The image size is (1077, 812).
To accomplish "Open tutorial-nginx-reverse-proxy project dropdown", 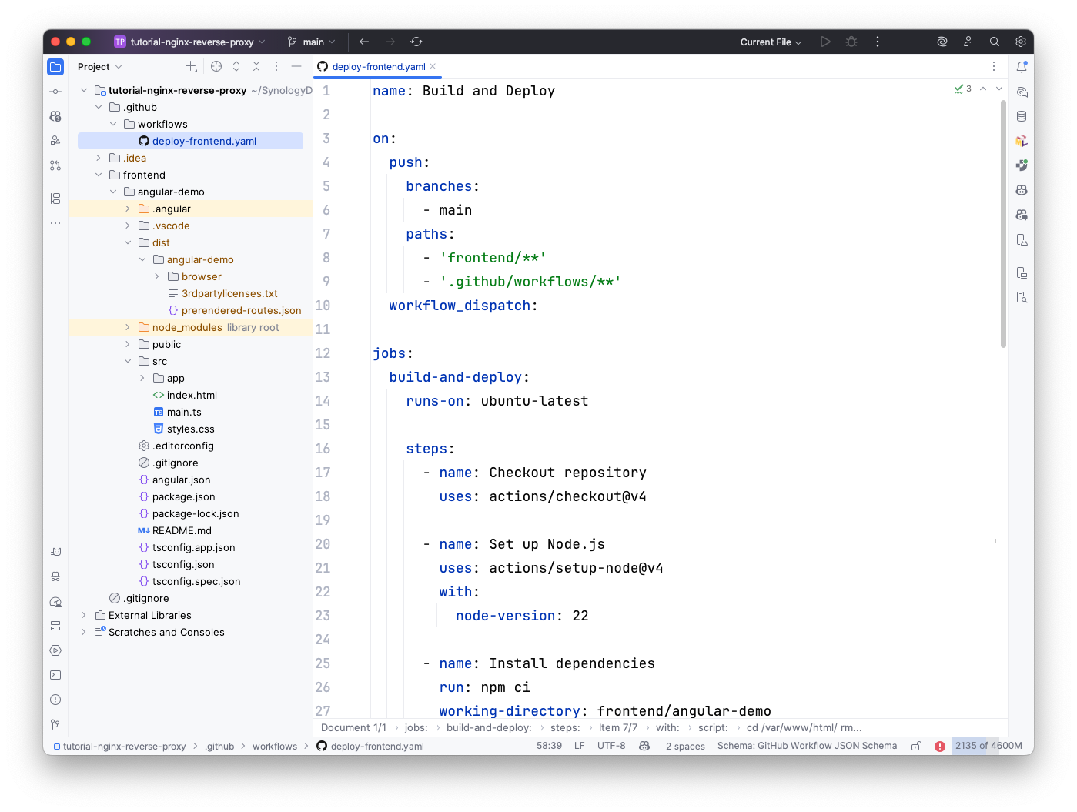I will (190, 42).
